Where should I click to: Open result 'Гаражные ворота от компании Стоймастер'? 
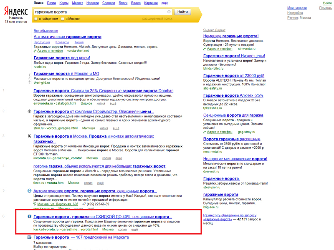(x=94, y=112)
